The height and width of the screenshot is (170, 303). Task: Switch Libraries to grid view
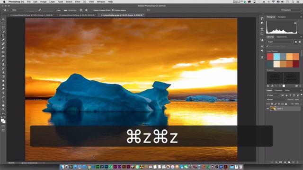(295, 42)
